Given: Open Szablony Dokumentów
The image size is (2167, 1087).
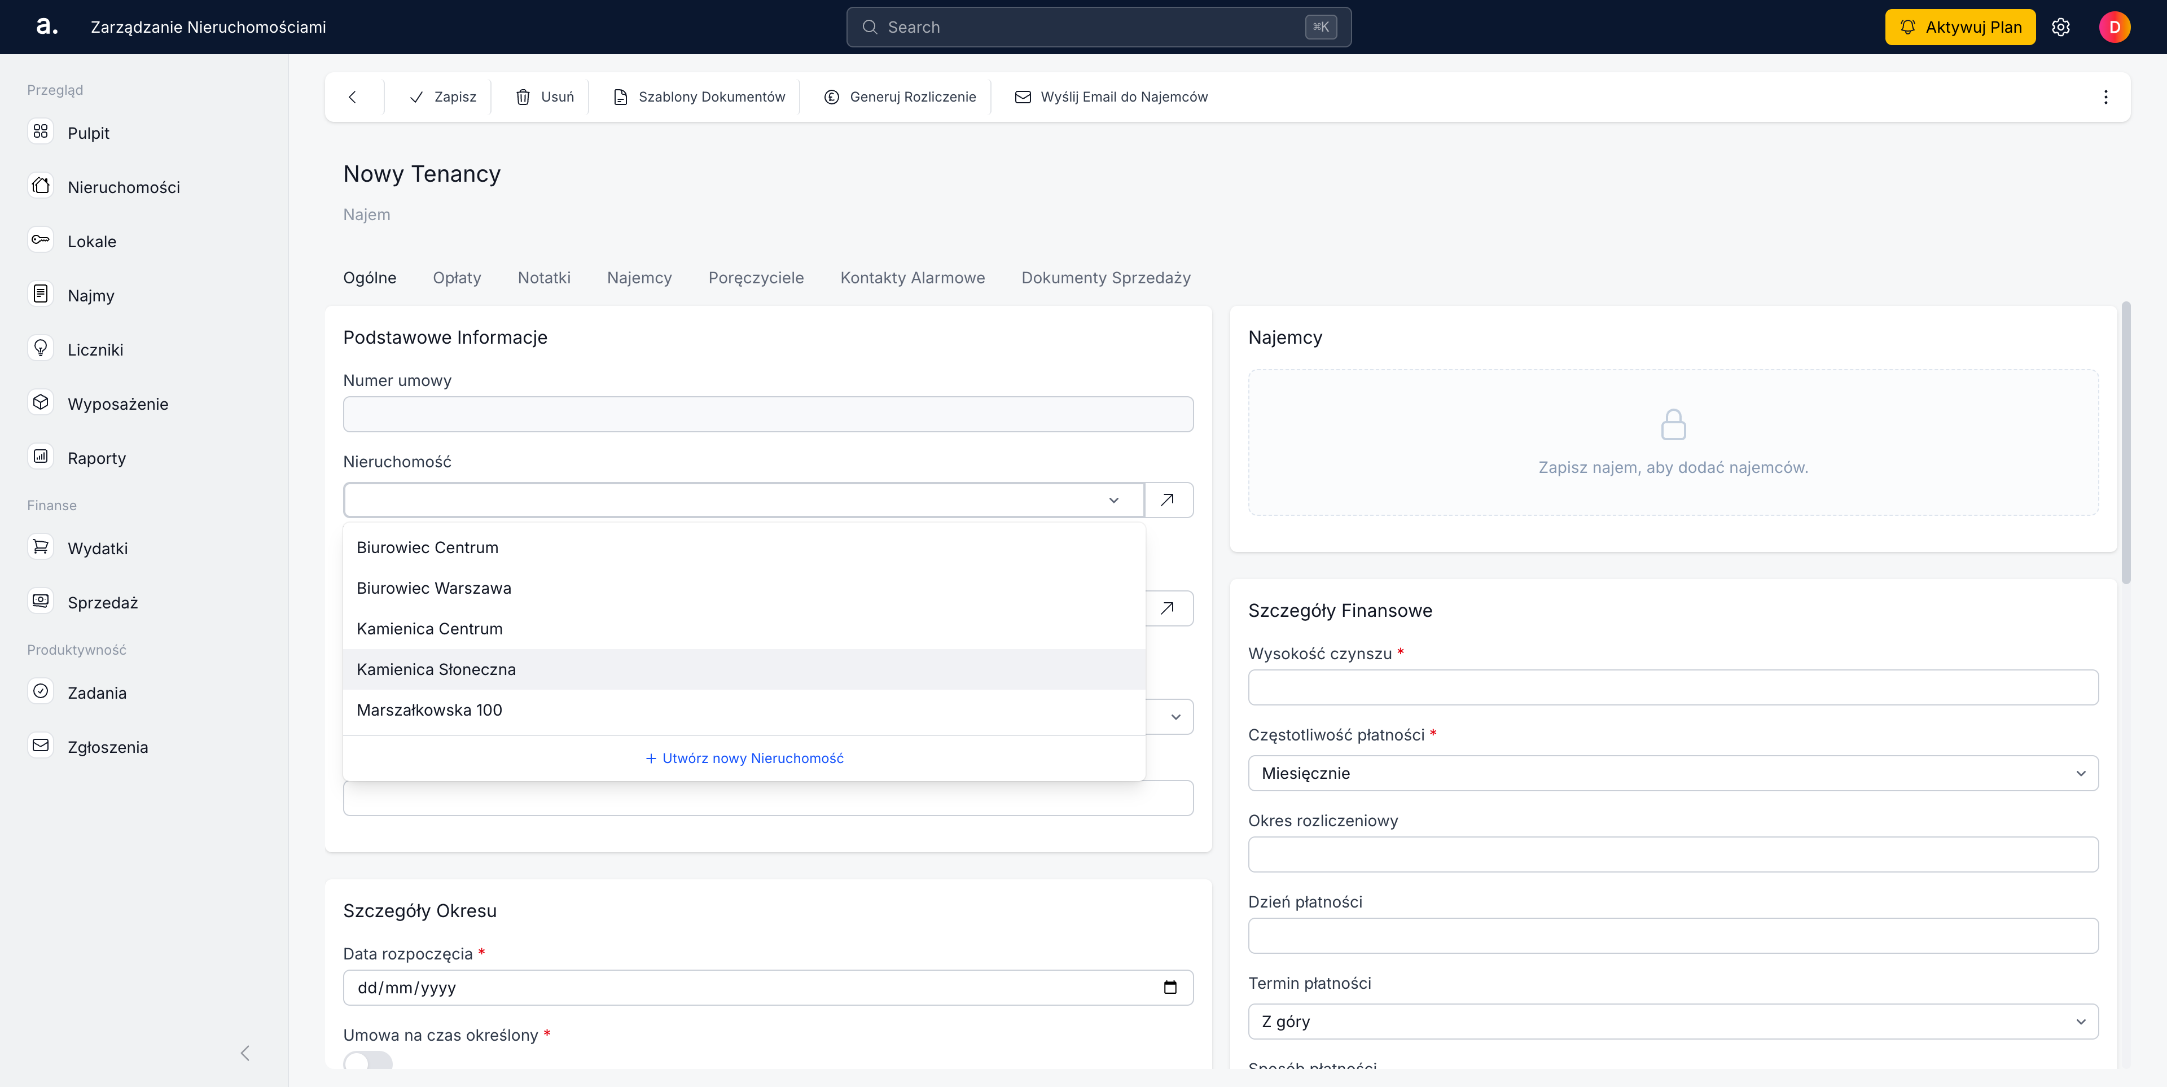Looking at the screenshot, I should click(x=698, y=97).
